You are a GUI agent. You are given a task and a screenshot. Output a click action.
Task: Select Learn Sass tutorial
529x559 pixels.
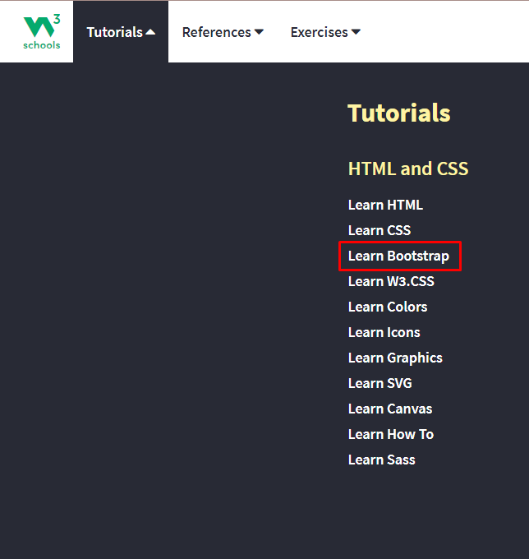[x=381, y=460]
